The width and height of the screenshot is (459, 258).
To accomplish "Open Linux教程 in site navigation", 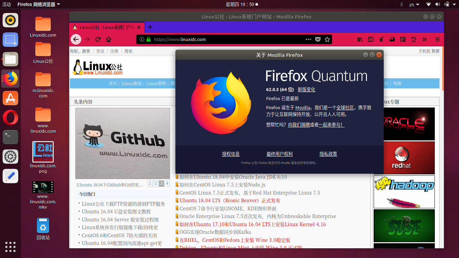I will [x=156, y=83].
